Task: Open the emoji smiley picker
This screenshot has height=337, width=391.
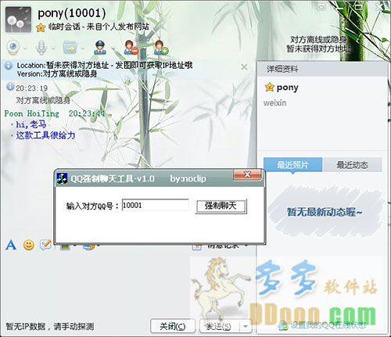Action: point(29,245)
